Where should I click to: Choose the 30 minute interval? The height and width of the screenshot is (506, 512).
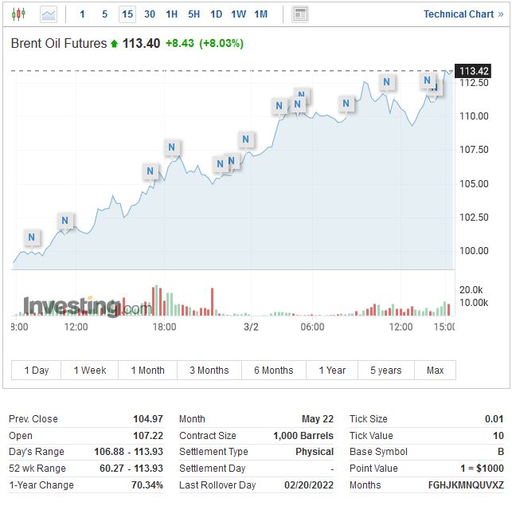click(150, 14)
